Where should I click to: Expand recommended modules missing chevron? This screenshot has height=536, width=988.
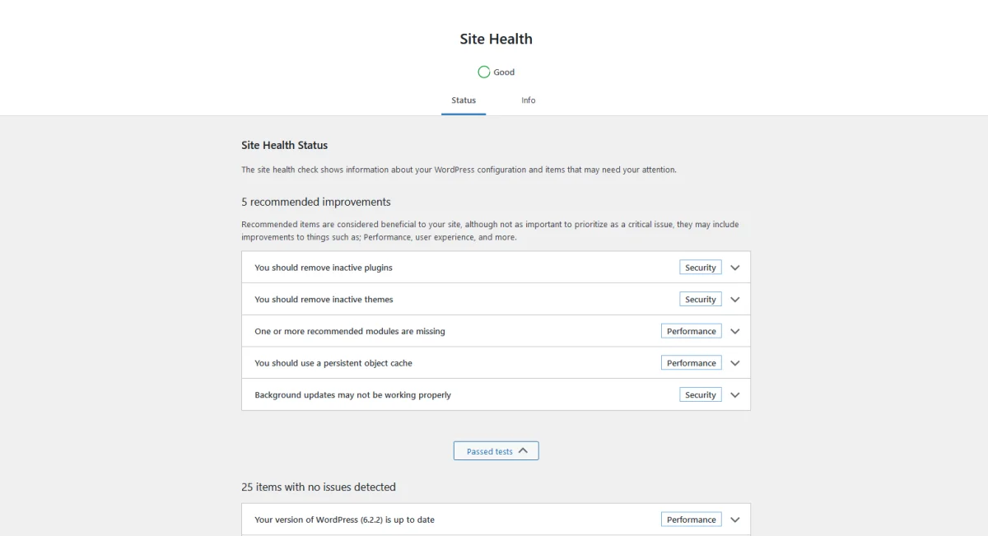coord(735,331)
